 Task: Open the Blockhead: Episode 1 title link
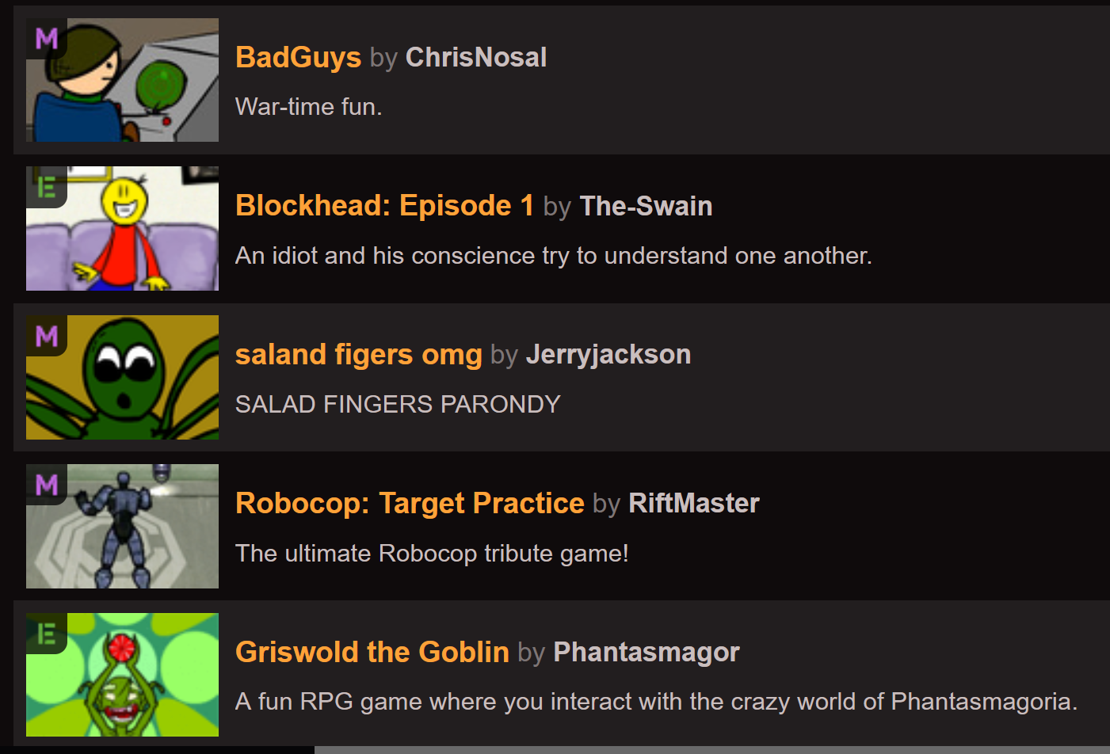384,206
